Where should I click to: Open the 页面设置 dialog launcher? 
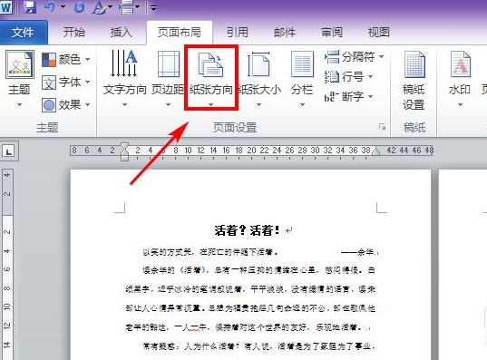383,127
